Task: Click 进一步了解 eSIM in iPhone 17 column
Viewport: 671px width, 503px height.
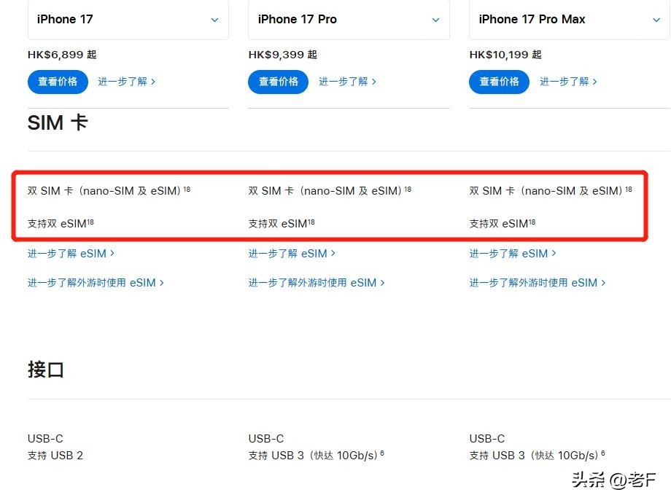Action: pyautogui.click(x=71, y=254)
